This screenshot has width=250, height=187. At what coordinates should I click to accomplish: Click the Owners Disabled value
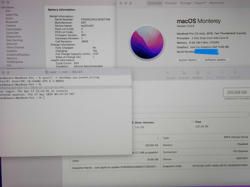pos(243,144)
